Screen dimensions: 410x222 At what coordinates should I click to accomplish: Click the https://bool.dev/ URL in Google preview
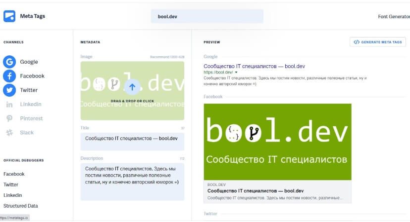pyautogui.click(x=218, y=73)
